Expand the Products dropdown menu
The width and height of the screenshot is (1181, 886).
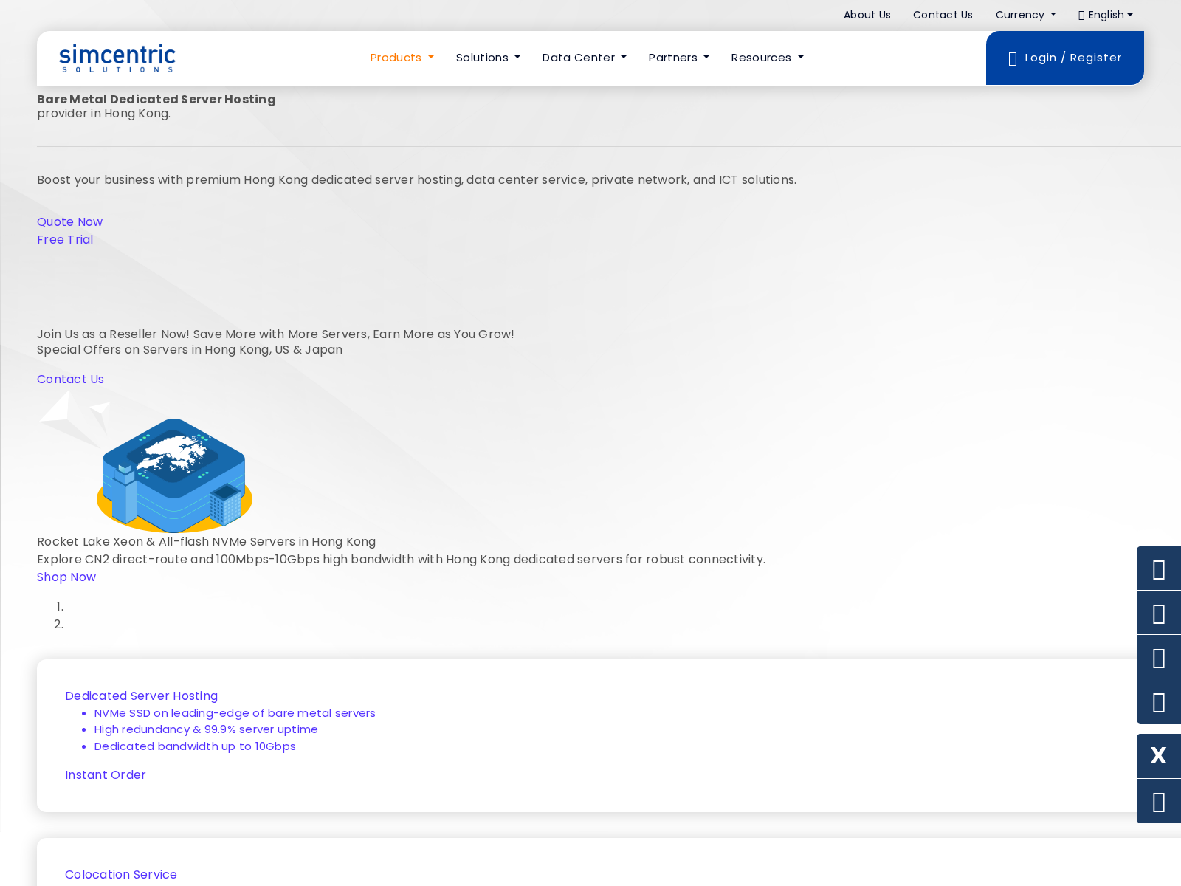tap(402, 58)
